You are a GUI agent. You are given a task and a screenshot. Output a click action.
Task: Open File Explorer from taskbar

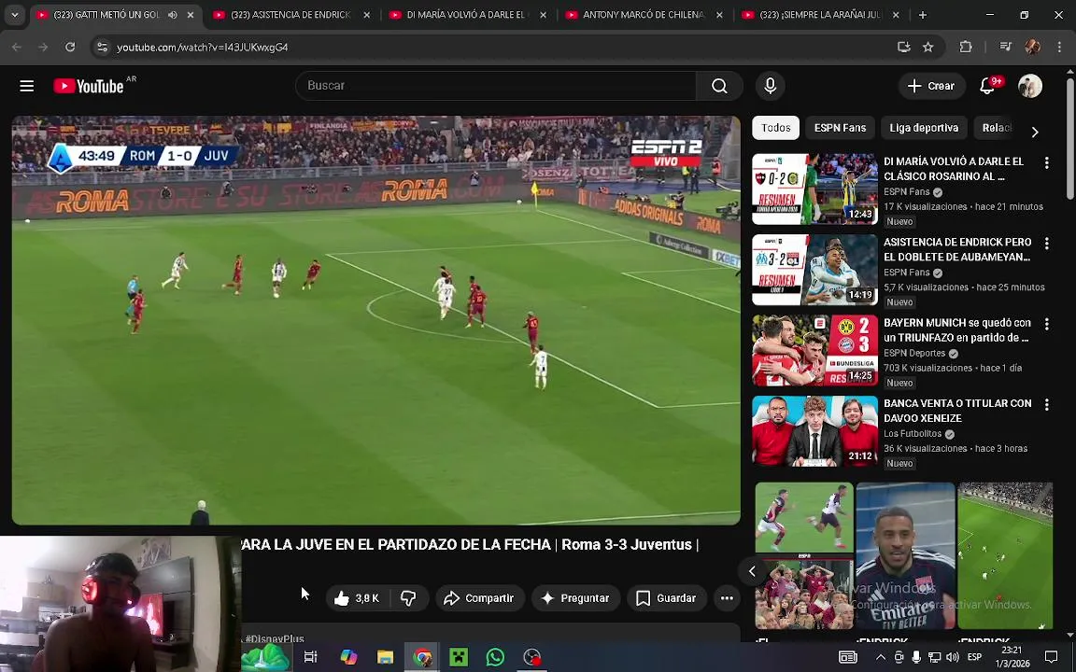pos(386,657)
